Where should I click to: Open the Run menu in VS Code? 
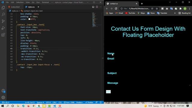coord(38,2)
